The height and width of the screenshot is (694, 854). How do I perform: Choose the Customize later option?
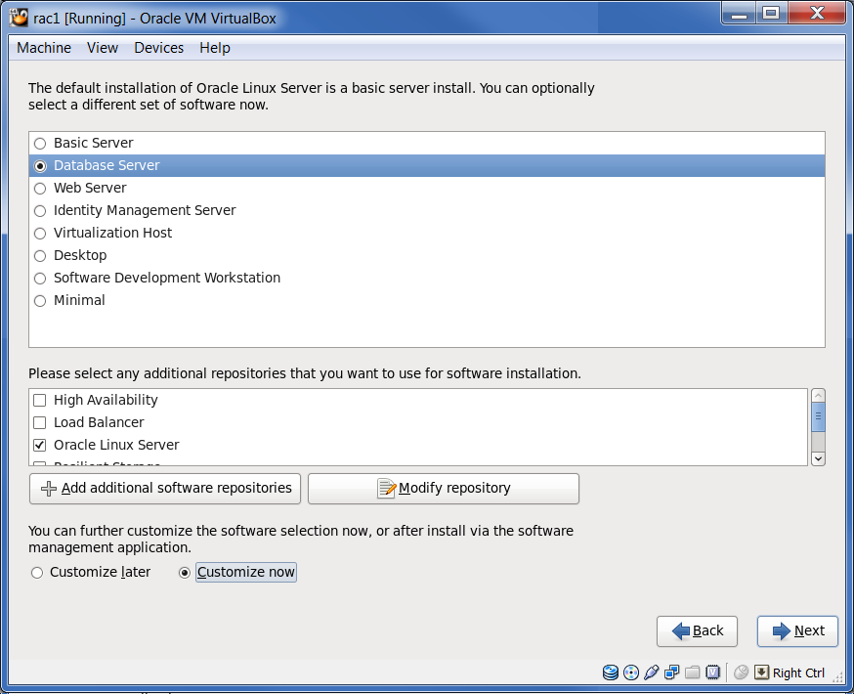point(36,572)
